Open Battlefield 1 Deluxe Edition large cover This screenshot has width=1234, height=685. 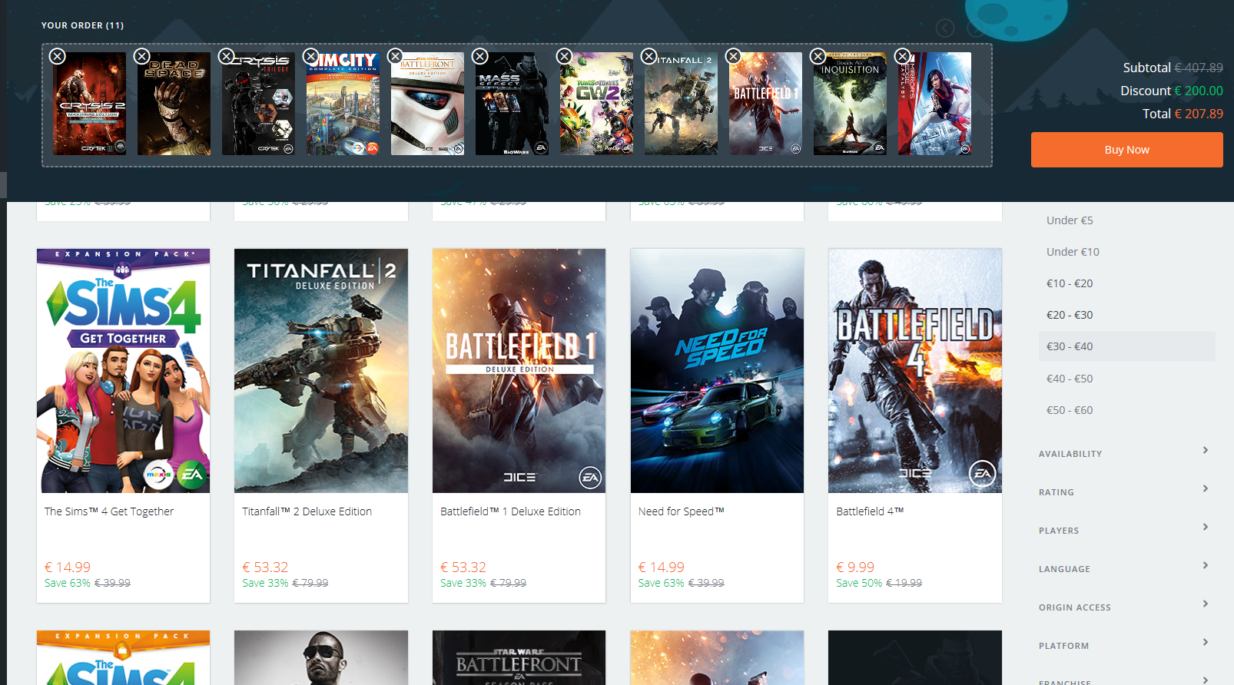pyautogui.click(x=519, y=371)
